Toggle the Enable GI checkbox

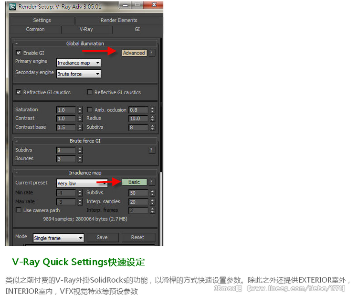pyautogui.click(x=19, y=53)
